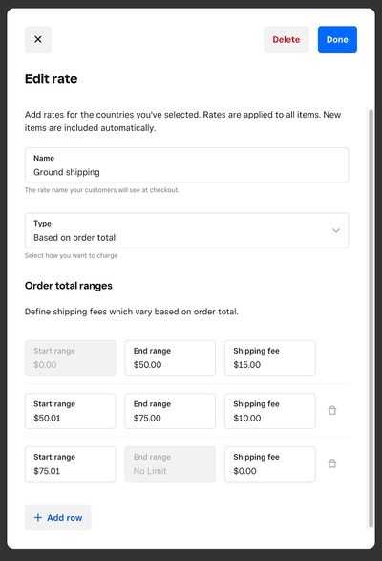The image size is (382, 561).
Task: Select the first row End range $50.00 field
Action: [170, 357]
